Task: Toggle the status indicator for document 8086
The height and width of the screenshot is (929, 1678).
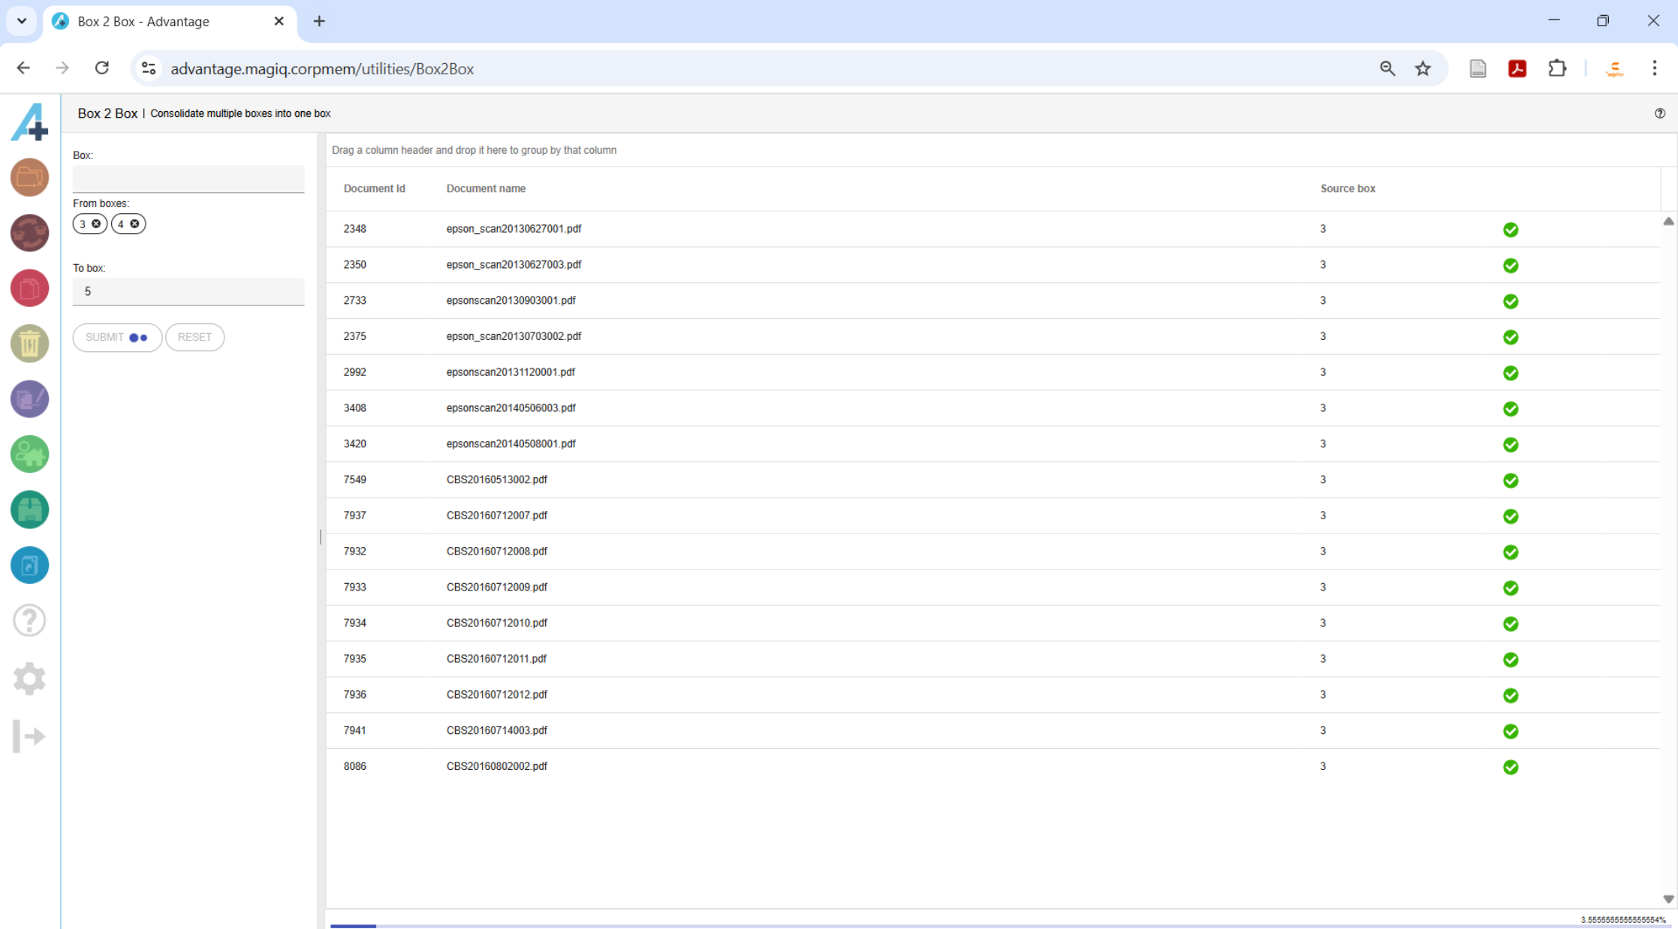Action: (1511, 767)
